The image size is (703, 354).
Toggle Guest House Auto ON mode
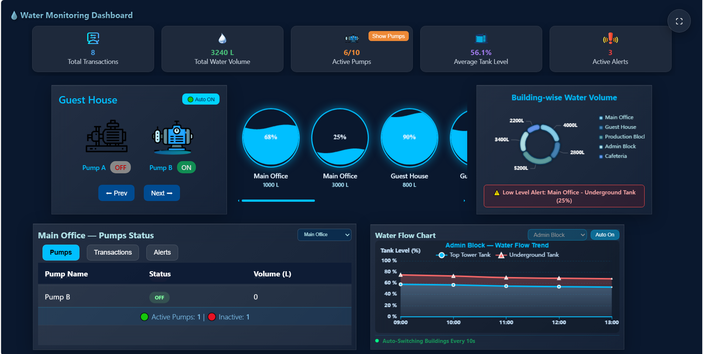click(201, 99)
